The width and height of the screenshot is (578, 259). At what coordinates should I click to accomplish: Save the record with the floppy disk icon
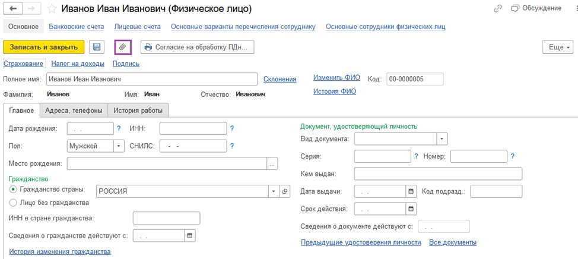point(97,47)
